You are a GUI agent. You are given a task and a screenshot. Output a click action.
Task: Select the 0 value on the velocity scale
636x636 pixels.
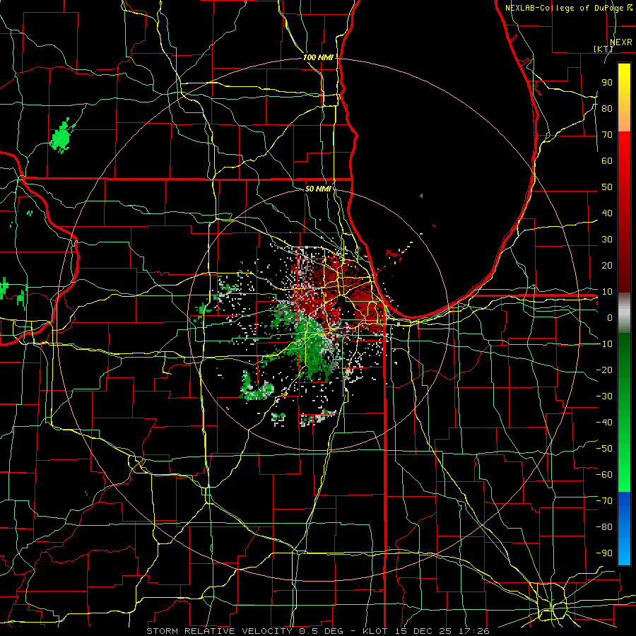tap(610, 317)
